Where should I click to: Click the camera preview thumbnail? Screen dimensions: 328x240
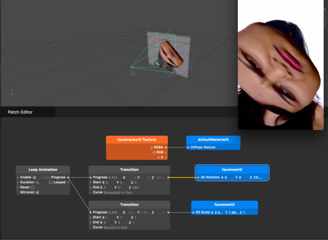pyautogui.click(x=281, y=65)
